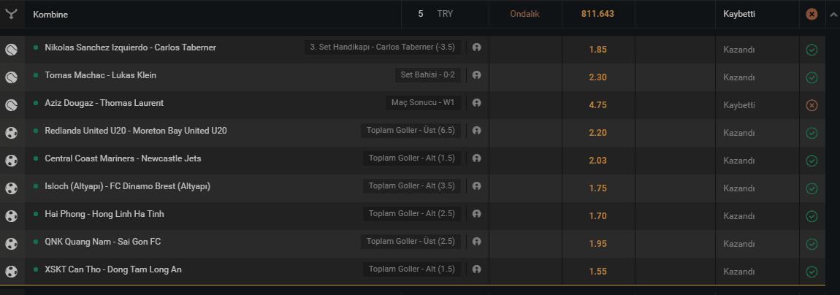Viewport: 840px width, 295px height.
Task: Click the Ondalık odds format label
Action: [x=524, y=14]
